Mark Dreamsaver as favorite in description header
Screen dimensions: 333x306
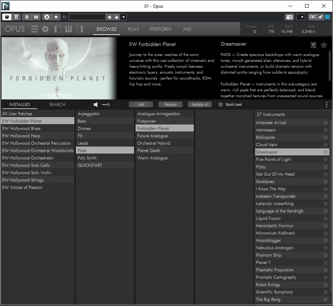tap(324, 45)
